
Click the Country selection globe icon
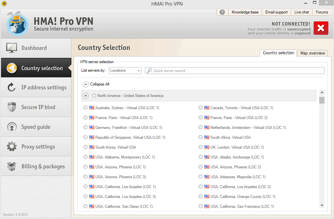pyautogui.click(x=12, y=68)
